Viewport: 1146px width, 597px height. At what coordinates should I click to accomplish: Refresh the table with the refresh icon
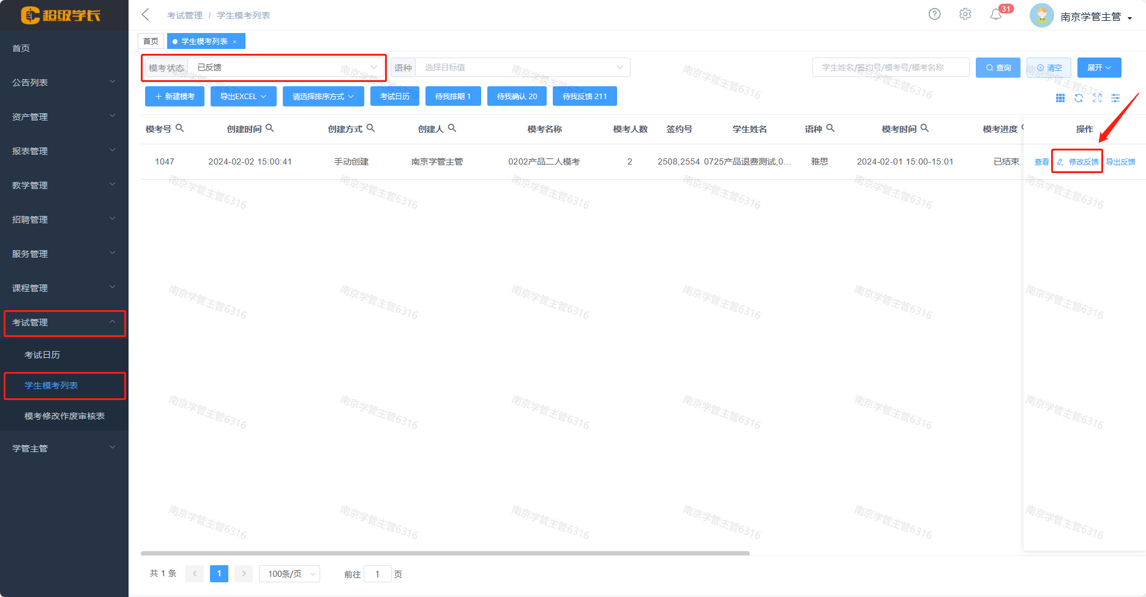[1079, 98]
